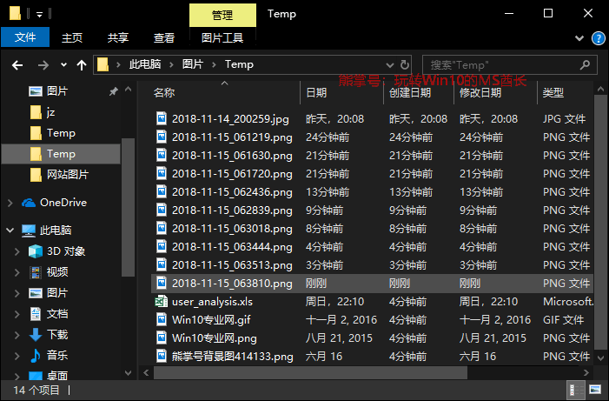Expand the 视频 tree node
The width and height of the screenshot is (609, 401).
pyautogui.click(x=17, y=272)
